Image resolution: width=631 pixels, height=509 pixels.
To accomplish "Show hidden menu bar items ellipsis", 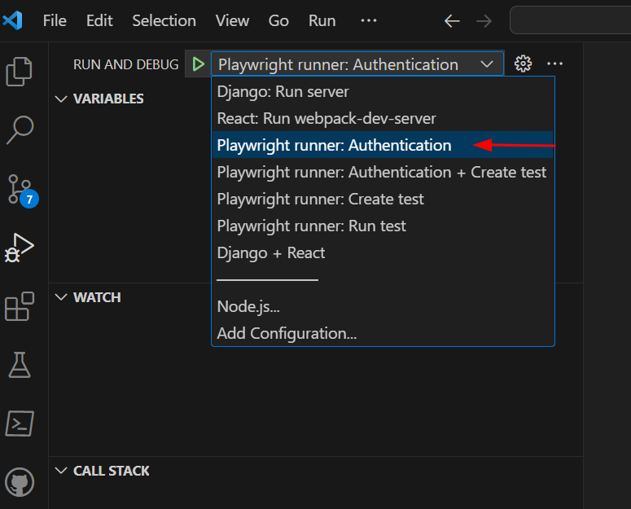I will [x=369, y=20].
